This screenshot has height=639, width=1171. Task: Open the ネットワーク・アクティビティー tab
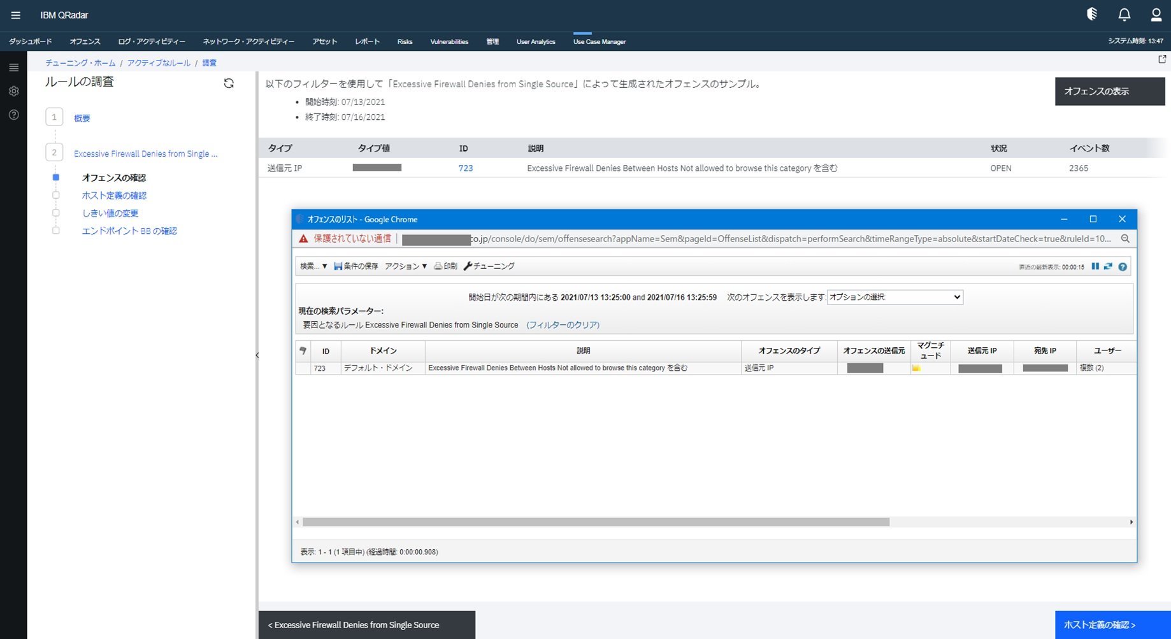click(248, 41)
